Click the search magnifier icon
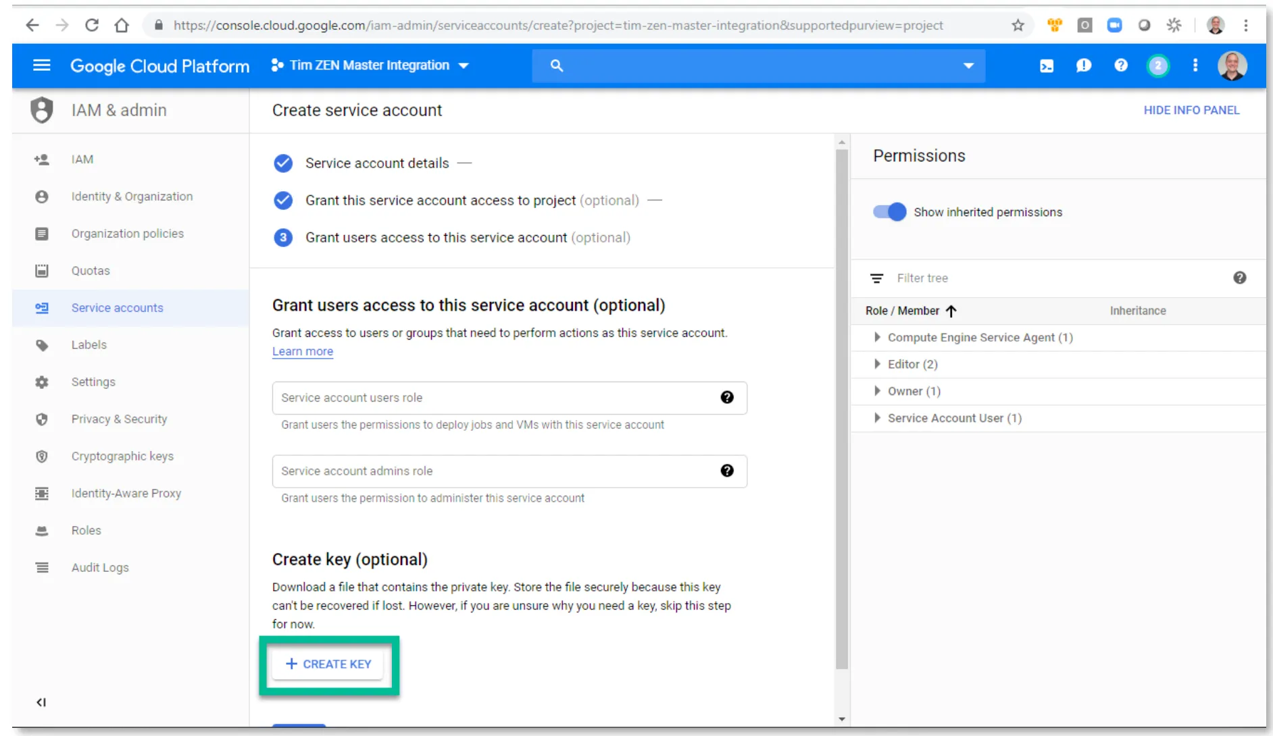Viewport: 1273px width, 736px height. 557,65
